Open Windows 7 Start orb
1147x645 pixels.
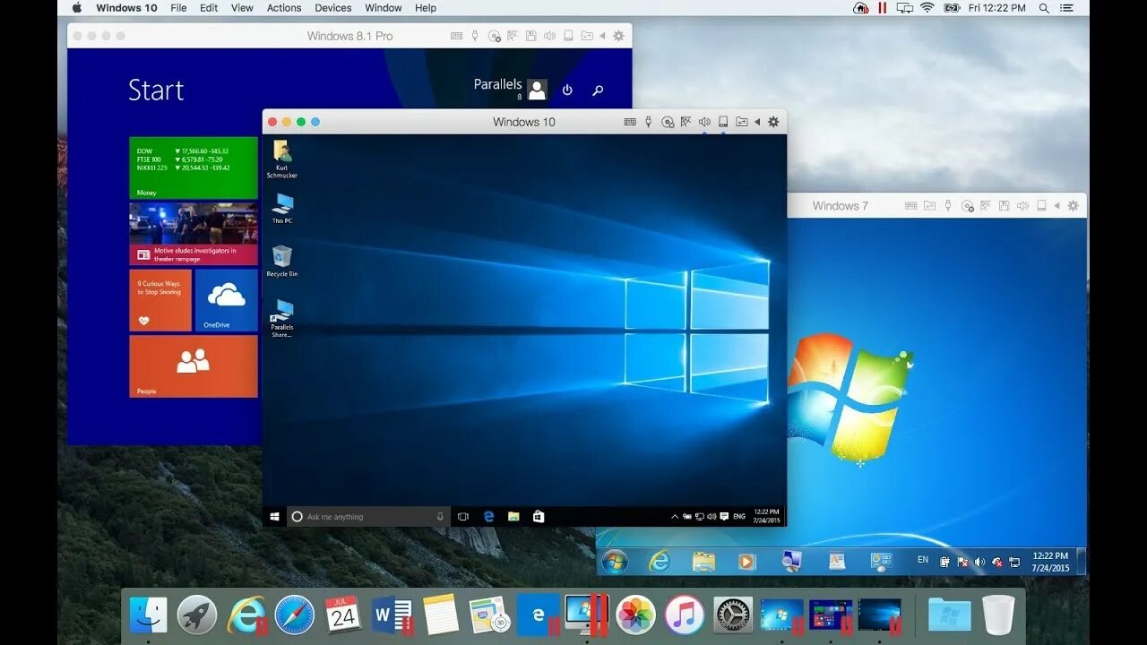[x=615, y=562]
